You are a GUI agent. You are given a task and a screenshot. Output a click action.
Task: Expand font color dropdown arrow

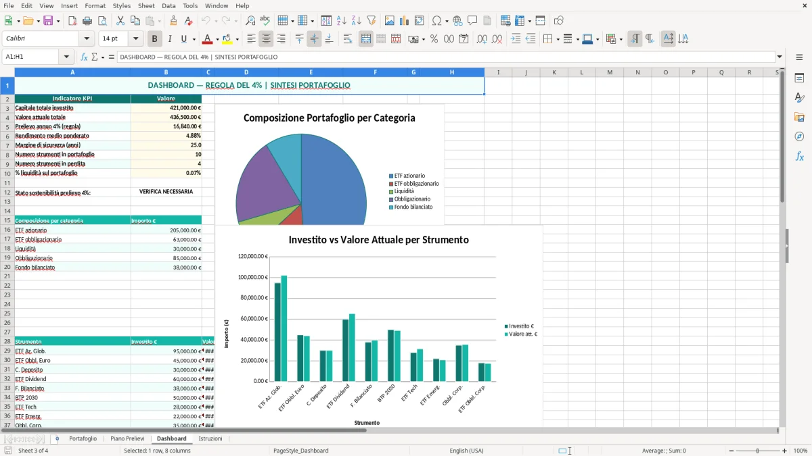point(217,39)
